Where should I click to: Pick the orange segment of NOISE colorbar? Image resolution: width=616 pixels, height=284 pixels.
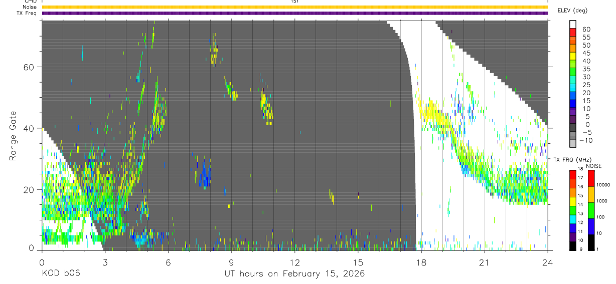point(591,194)
